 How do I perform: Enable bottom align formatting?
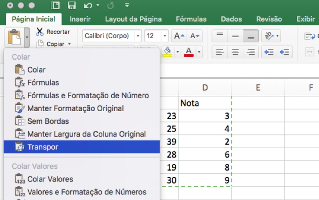(251, 36)
